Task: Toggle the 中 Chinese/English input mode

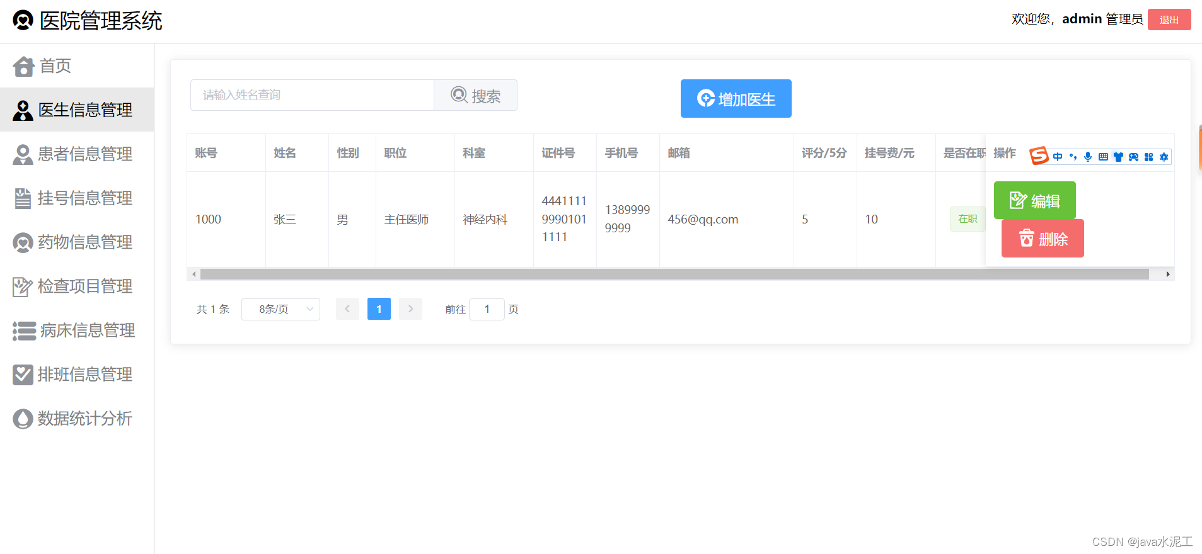Action: point(1058,157)
